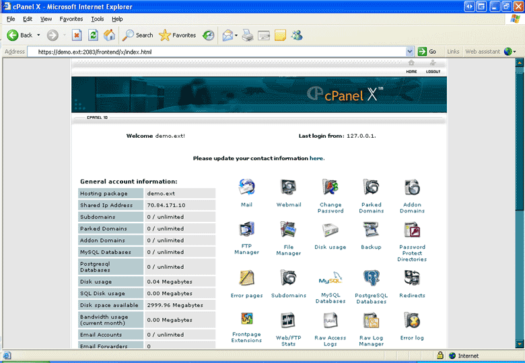
Task: Select the Shared IP value 70.84.171.10
Action: (166, 205)
